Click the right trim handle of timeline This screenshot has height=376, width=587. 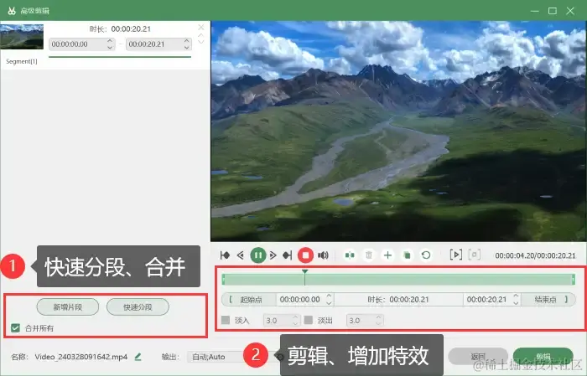(x=573, y=279)
